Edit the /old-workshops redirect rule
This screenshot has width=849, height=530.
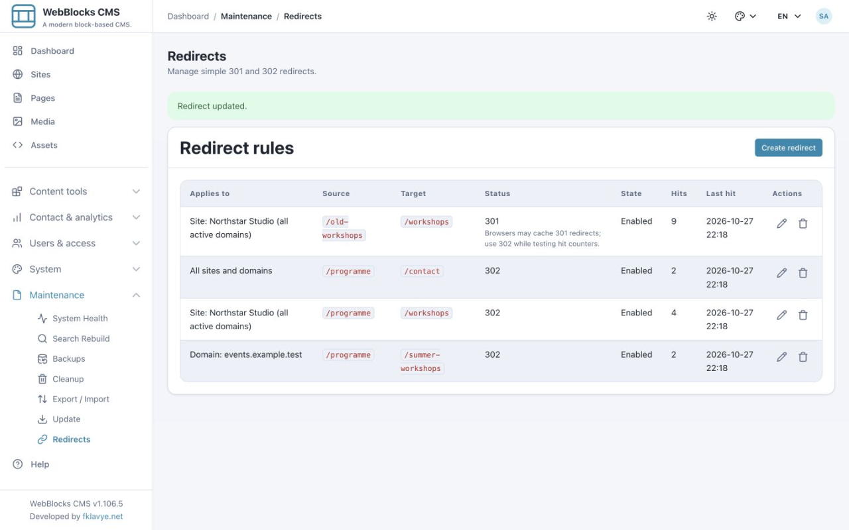[x=782, y=224]
